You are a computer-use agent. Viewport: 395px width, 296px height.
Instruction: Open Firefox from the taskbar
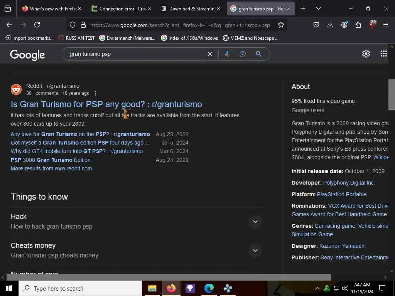(171, 288)
